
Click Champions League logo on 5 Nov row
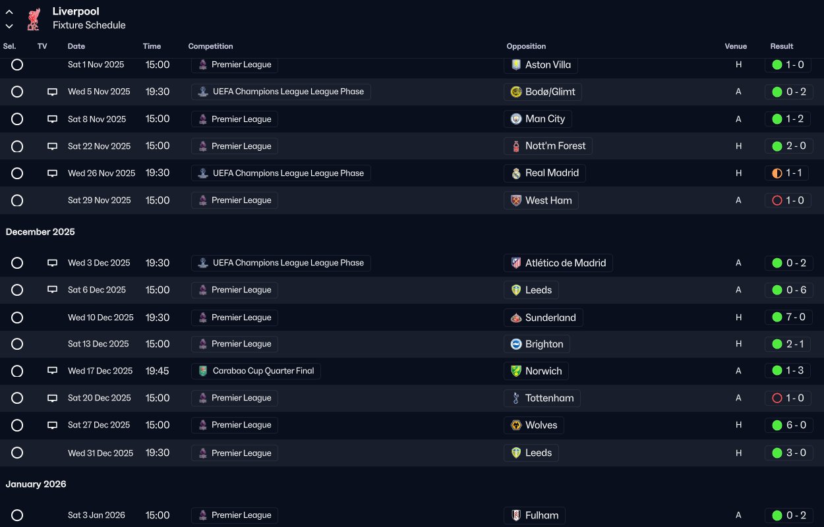point(202,92)
